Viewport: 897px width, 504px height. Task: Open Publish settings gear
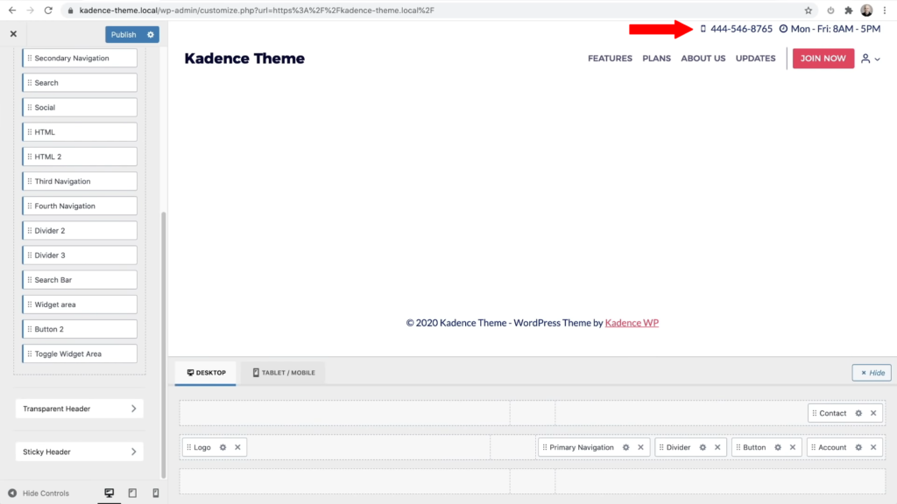click(x=151, y=35)
